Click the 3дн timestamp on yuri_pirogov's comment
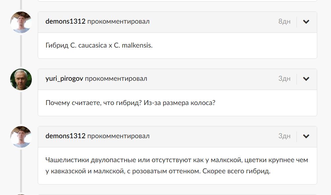331x195 pixels. (284, 79)
